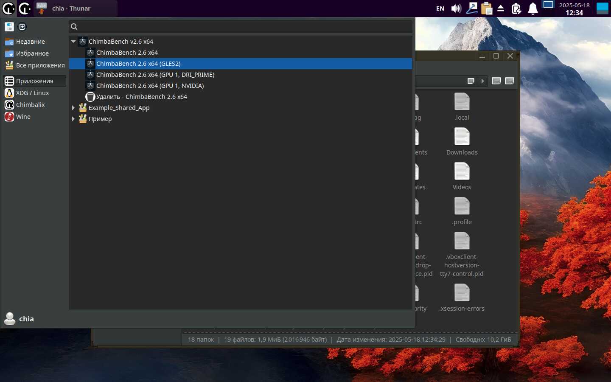Open the Chimbalix main menu button in panel

(8, 8)
